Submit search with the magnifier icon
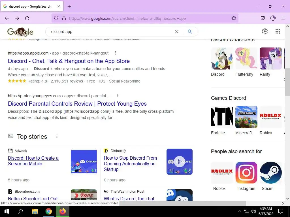The width and height of the screenshot is (290, 217). (x=190, y=32)
